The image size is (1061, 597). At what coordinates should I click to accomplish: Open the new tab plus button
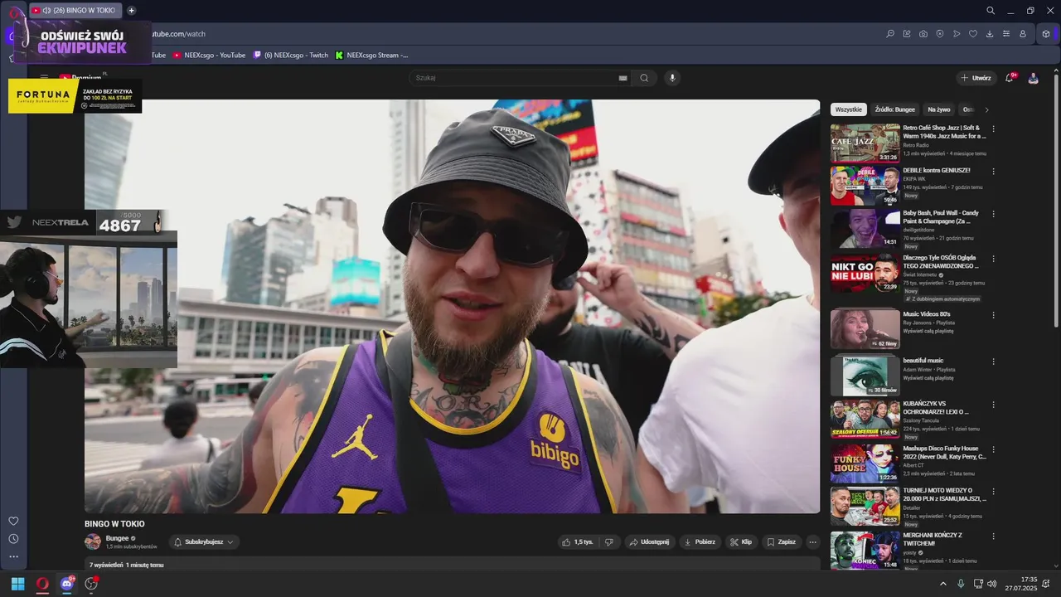pyautogui.click(x=131, y=11)
